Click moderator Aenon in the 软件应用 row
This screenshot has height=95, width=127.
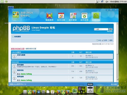click(23, 80)
